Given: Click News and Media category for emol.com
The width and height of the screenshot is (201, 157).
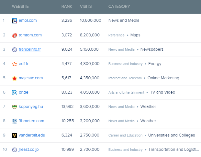Looking at the screenshot, I should tap(124, 20).
